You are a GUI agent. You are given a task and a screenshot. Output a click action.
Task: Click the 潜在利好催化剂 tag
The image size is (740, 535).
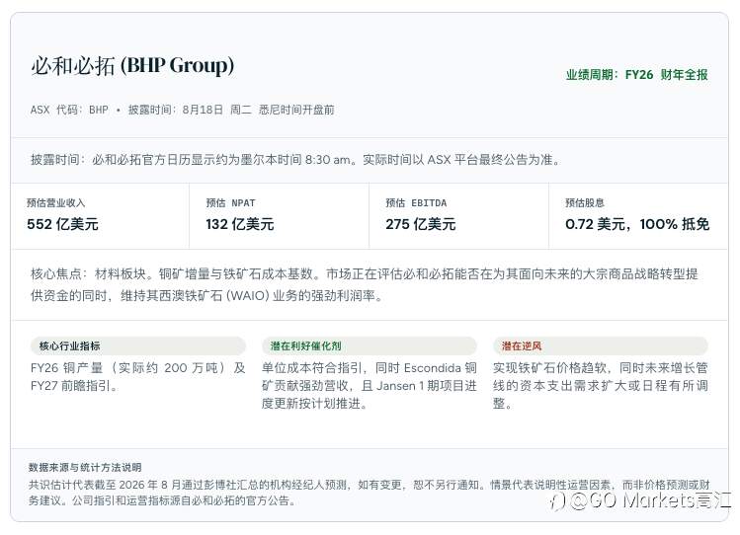(370, 346)
